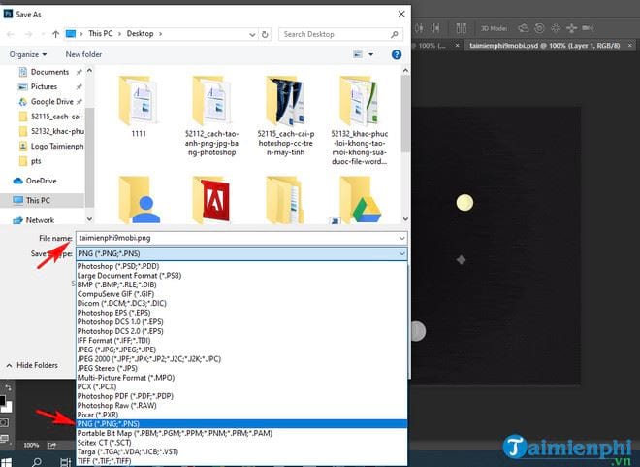Collapse the Save as type combo box
This screenshot has height=467, width=640.
[x=402, y=253]
